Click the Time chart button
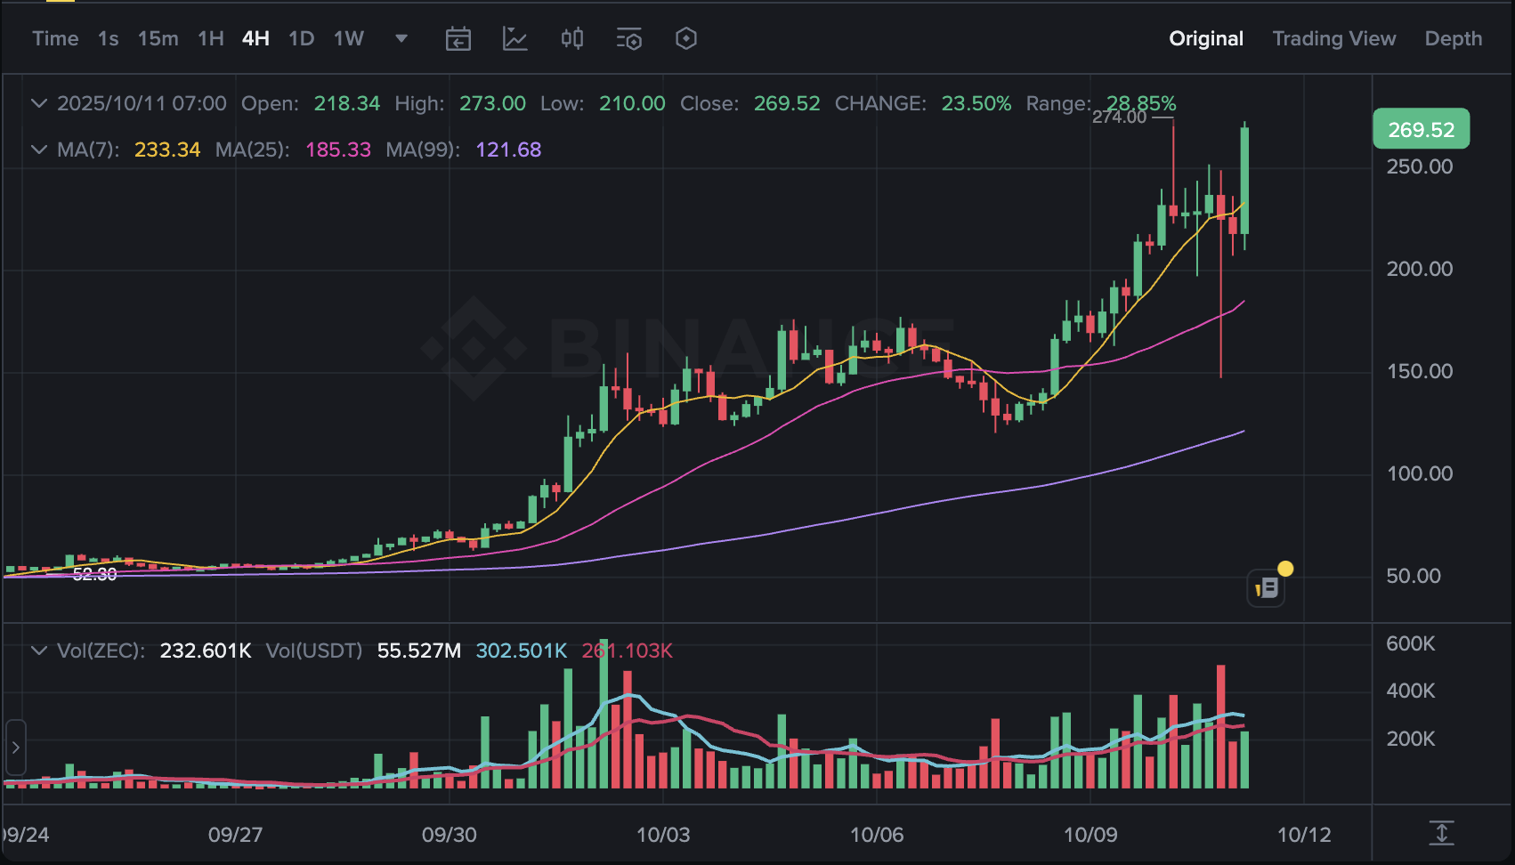This screenshot has width=1515, height=865. click(55, 38)
